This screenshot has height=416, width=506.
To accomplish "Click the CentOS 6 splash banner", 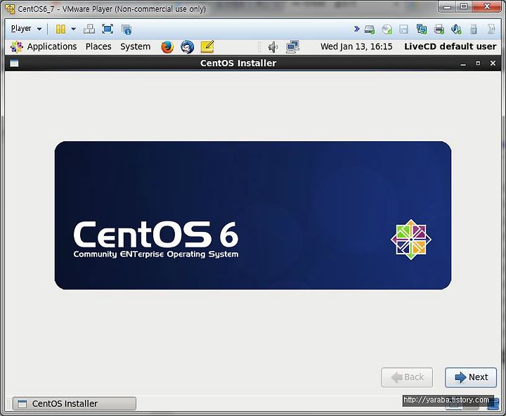I will 253,215.
